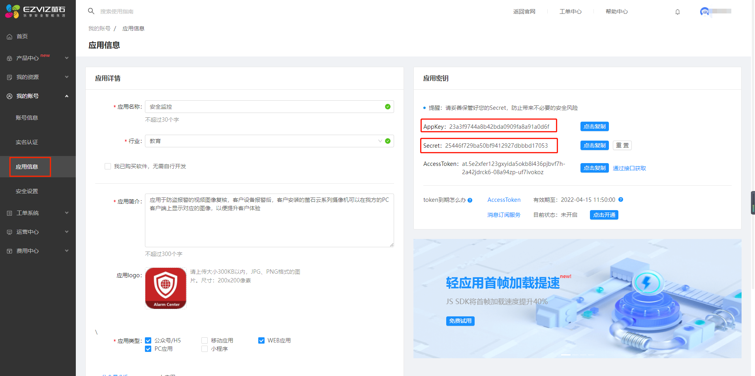Viewport: 755px width, 376px height.
Task: Open 帮助中心 top link
Action: tap(617, 11)
